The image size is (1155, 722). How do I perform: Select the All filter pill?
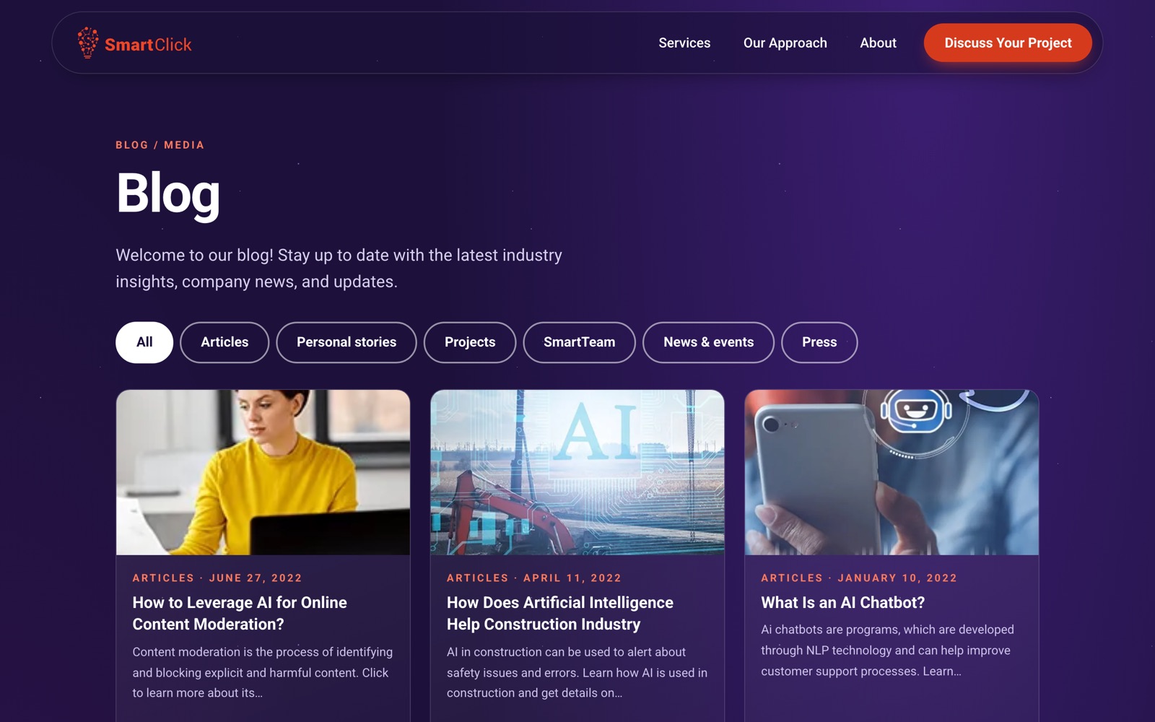click(x=144, y=342)
